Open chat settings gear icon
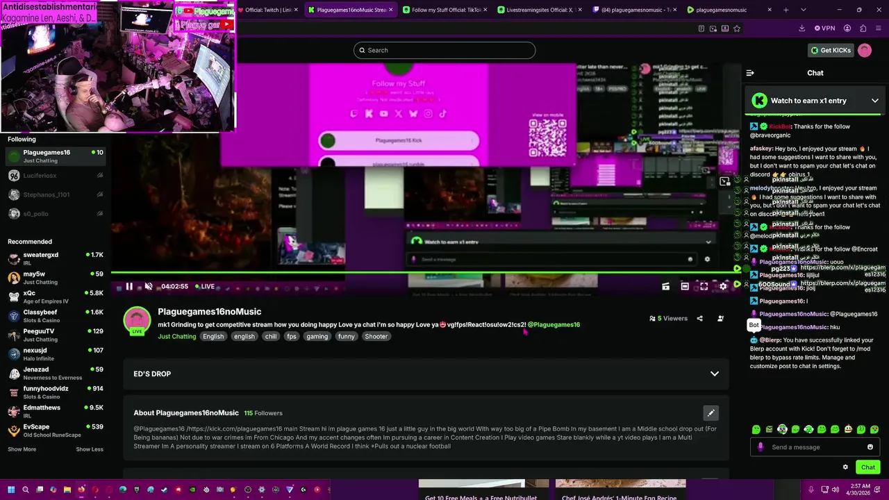Screen dimensions: 889x500 coord(845,467)
